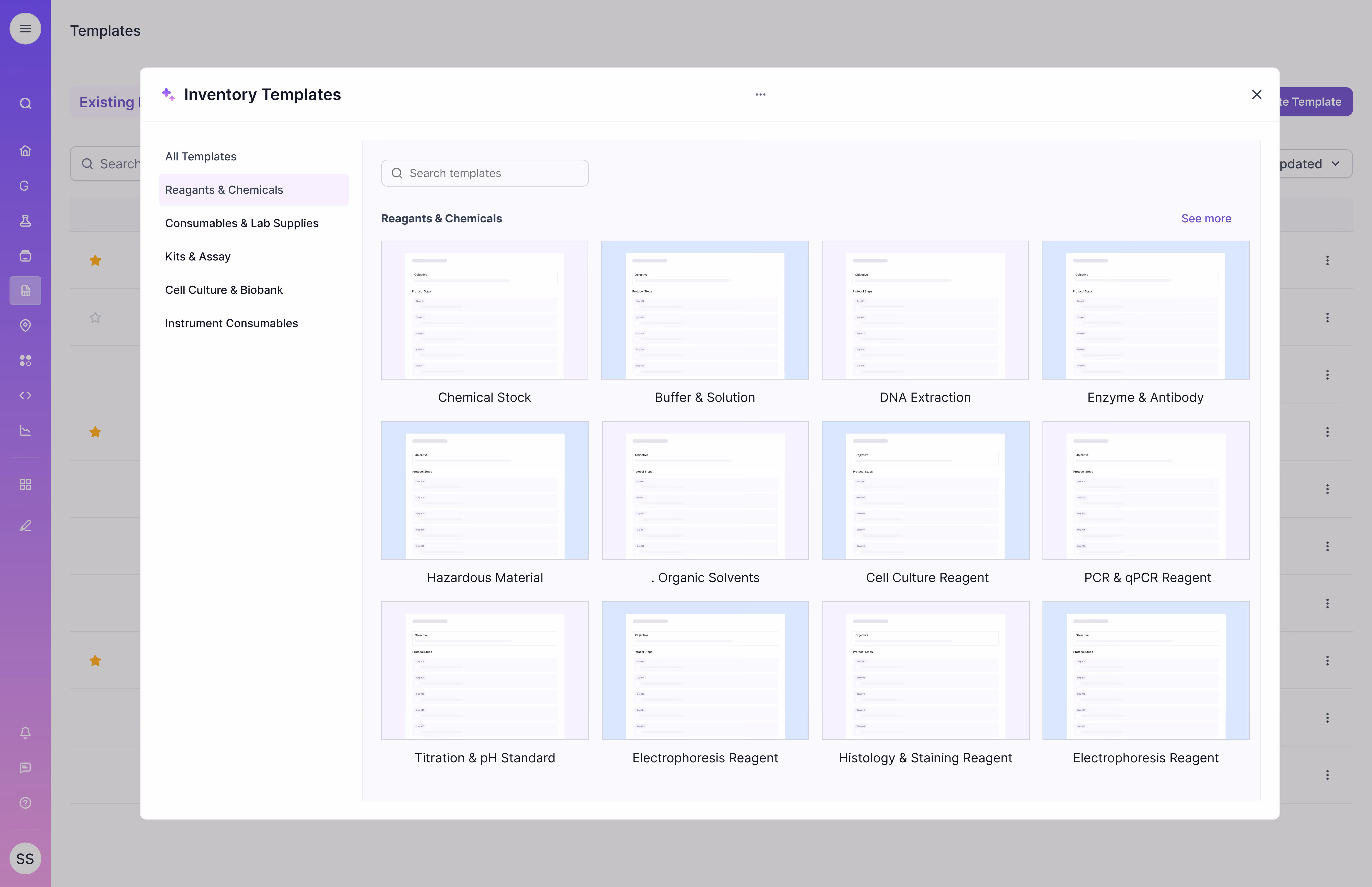This screenshot has width=1372, height=887.
Task: Open the Chemical Stock template thumbnail
Action: [x=484, y=310]
